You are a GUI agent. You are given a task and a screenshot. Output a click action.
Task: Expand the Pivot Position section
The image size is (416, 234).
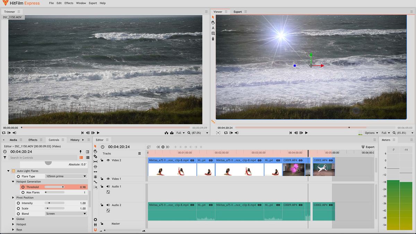coord(13,197)
